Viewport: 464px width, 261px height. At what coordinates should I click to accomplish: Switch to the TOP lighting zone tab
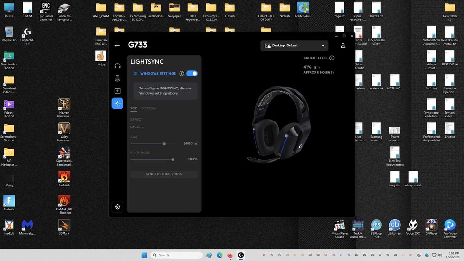tap(134, 108)
